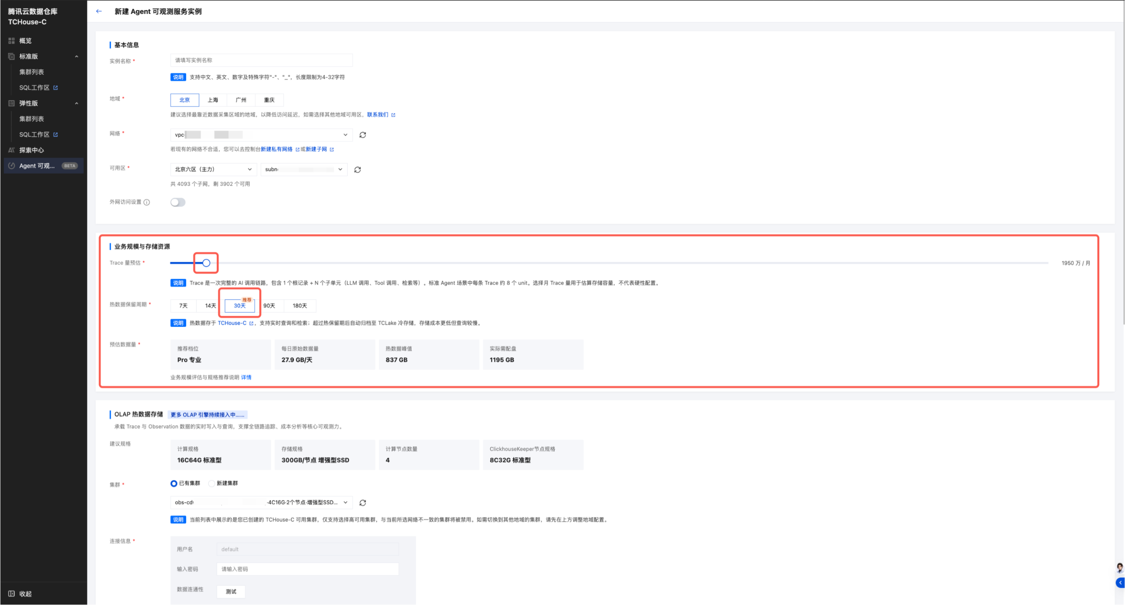Viewport: 1125px width, 605px height.
Task: Open the subnet dropdown
Action: coord(304,169)
